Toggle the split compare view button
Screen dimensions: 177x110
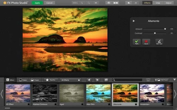115,3
